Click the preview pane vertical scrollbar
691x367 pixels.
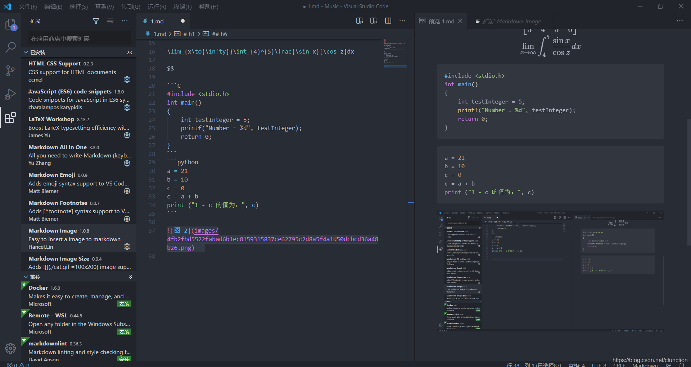[x=689, y=182]
